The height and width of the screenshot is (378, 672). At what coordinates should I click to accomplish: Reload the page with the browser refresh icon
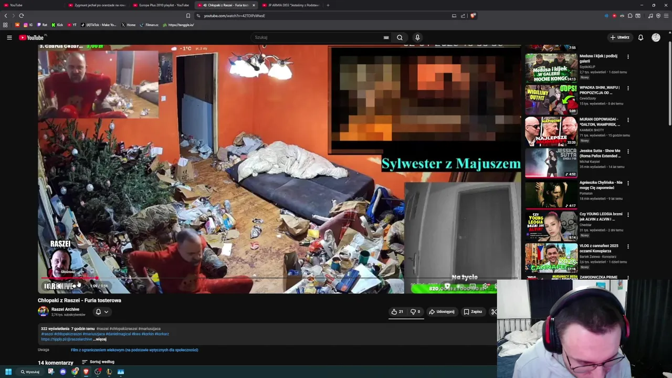tap(22, 16)
